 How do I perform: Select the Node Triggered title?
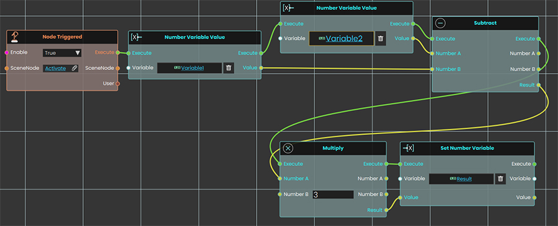(62, 37)
